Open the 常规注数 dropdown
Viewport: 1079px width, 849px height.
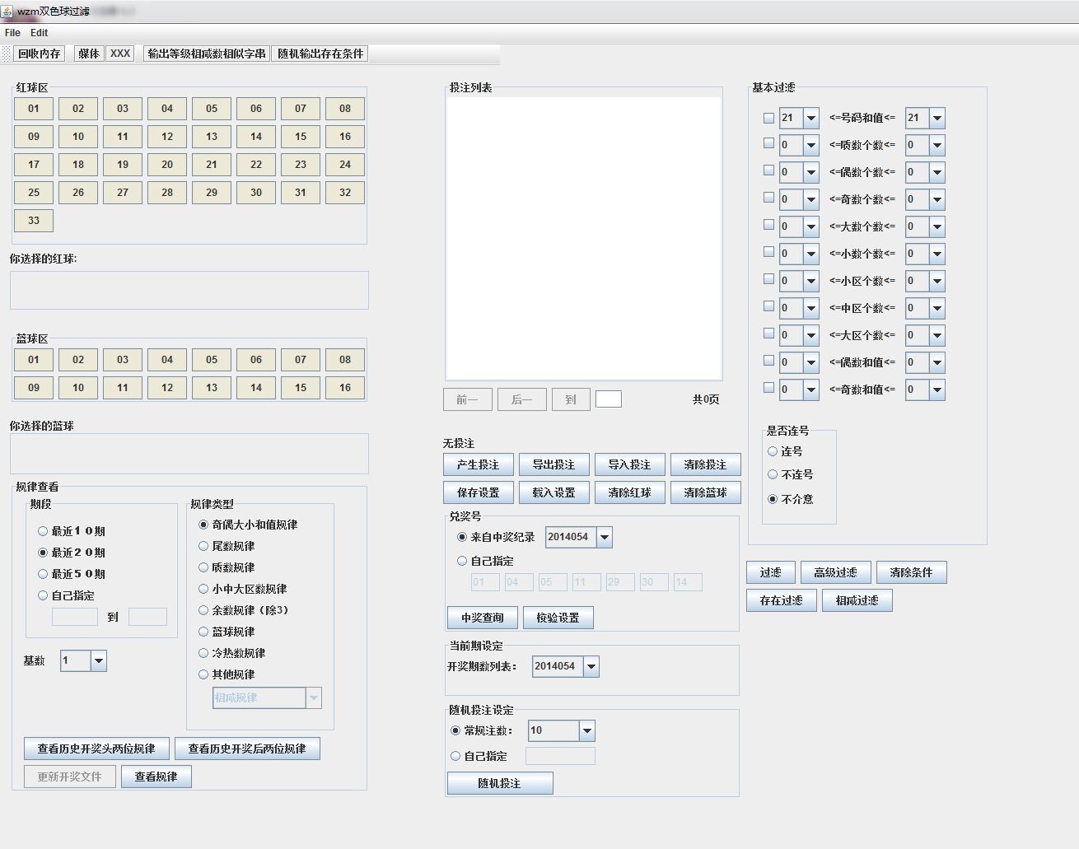point(586,730)
